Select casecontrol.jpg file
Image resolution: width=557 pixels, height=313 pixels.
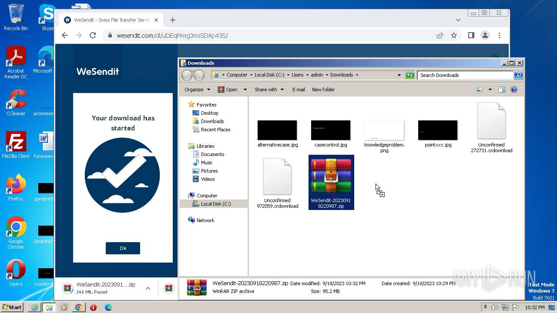(331, 134)
